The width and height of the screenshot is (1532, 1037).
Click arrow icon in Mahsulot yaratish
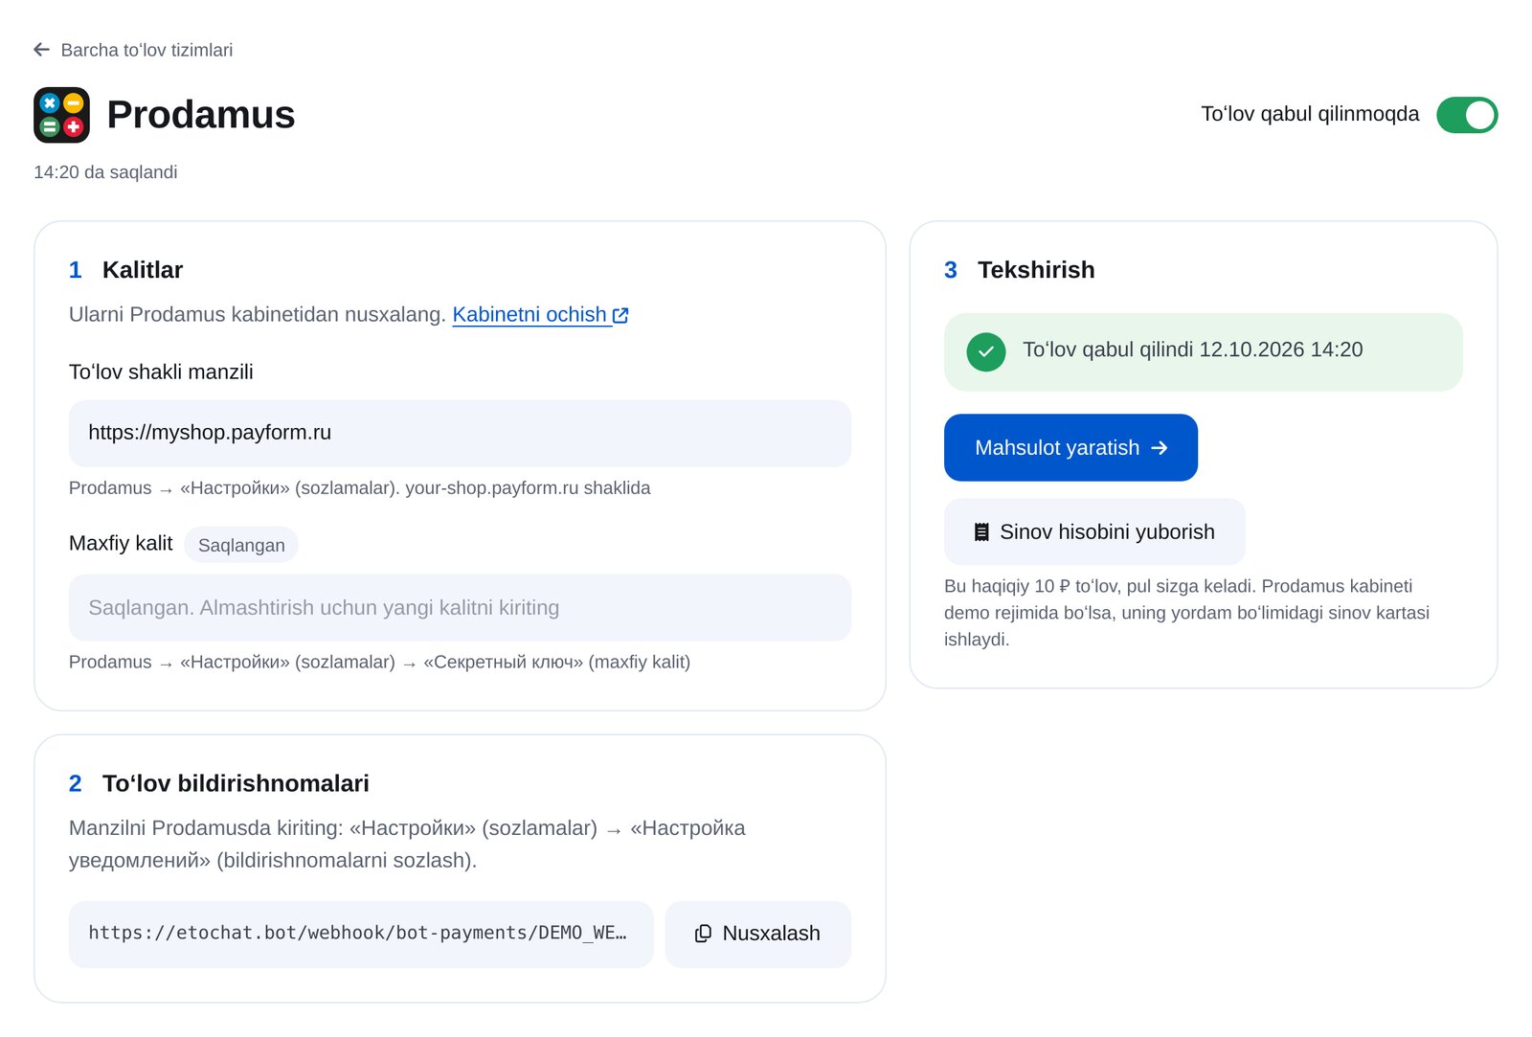click(1160, 448)
